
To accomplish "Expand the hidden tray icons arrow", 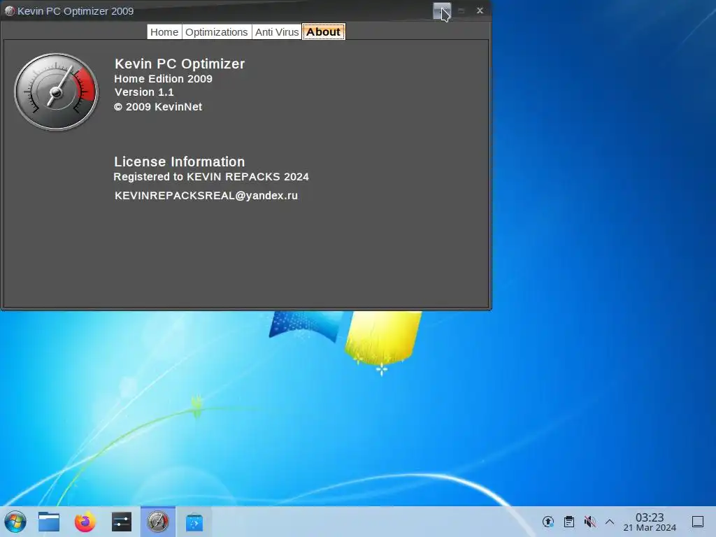I will 610,522.
